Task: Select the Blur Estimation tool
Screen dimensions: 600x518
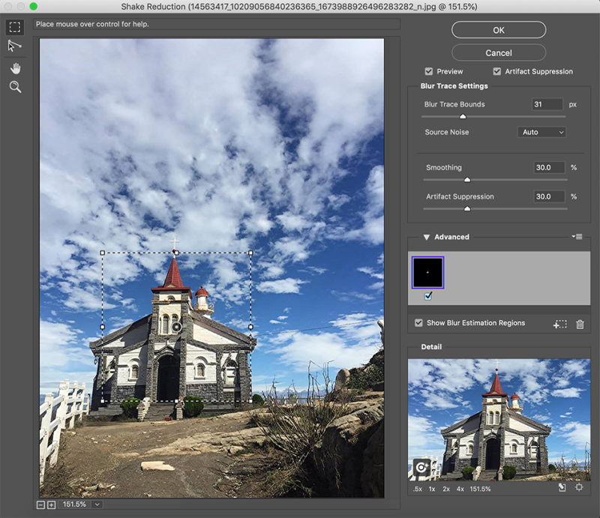Action: (15, 27)
